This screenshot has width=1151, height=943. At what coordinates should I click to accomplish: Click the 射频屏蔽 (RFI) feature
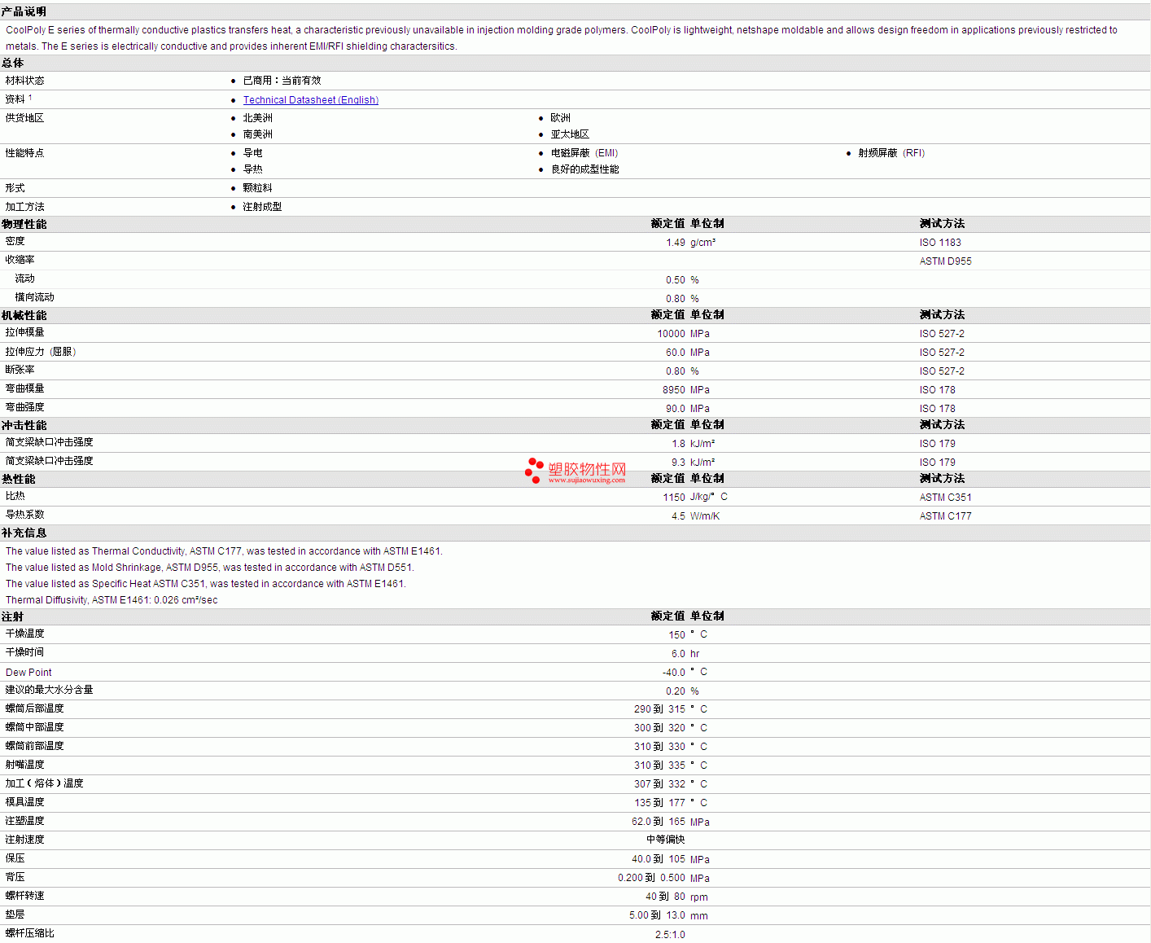point(891,153)
